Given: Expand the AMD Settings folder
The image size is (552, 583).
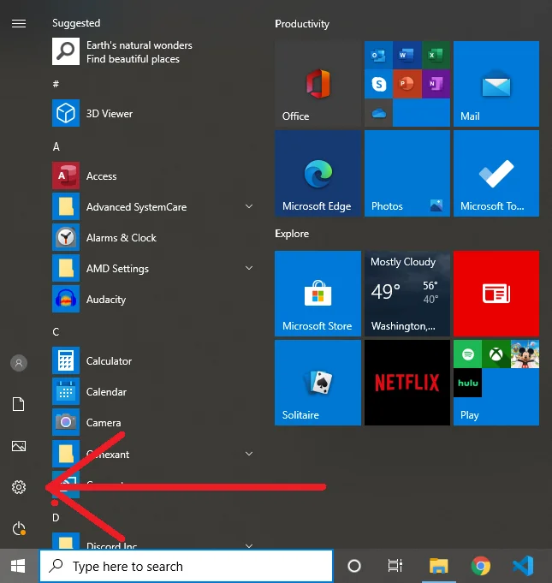Looking at the screenshot, I should (x=249, y=268).
